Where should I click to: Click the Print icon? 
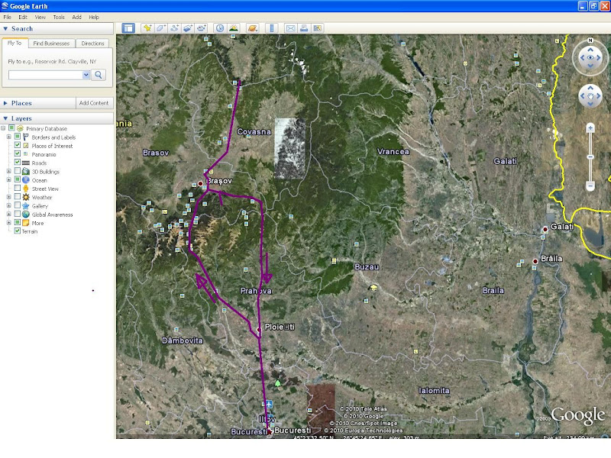pos(304,28)
